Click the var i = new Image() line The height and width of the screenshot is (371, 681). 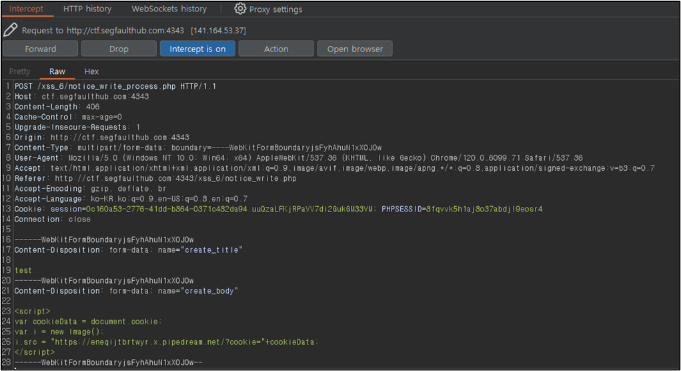pyautogui.click(x=59, y=332)
